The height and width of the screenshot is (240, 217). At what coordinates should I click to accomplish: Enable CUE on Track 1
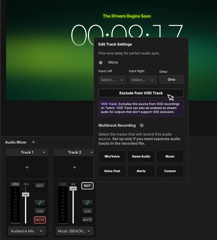coord(40,211)
